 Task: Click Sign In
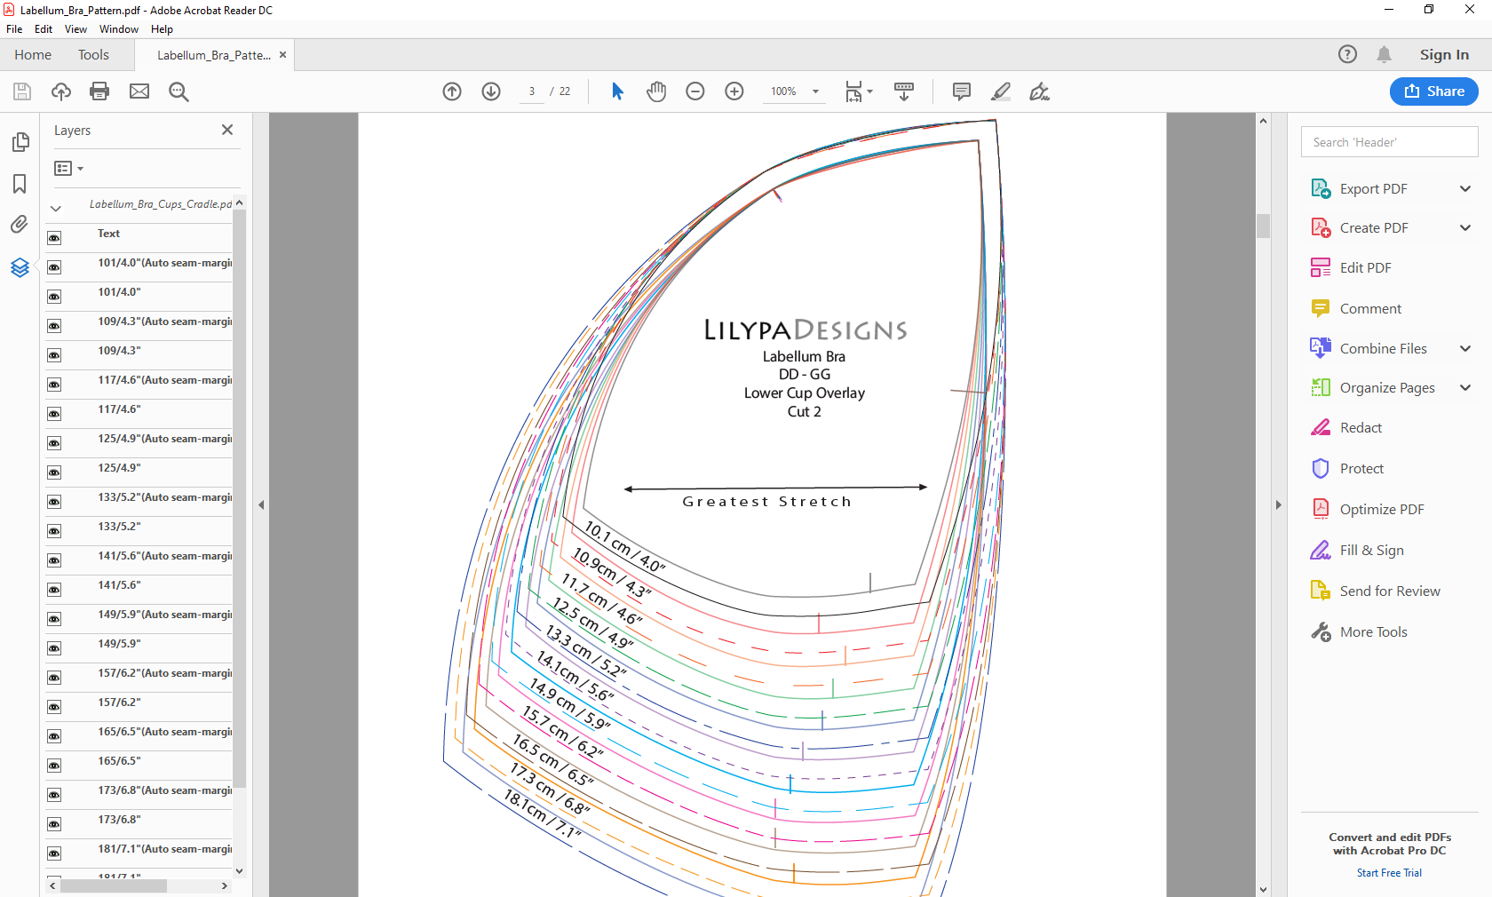1444,54
